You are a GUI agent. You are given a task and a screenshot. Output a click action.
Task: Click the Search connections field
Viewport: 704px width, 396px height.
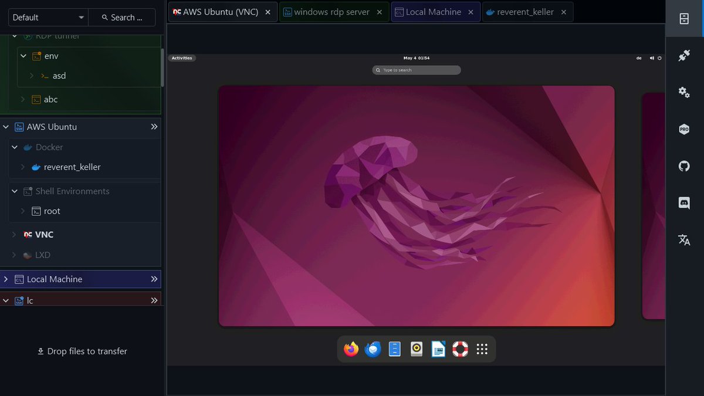[x=122, y=18]
